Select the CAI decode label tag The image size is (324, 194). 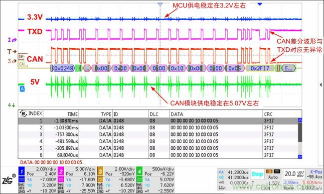[x=22, y=64]
